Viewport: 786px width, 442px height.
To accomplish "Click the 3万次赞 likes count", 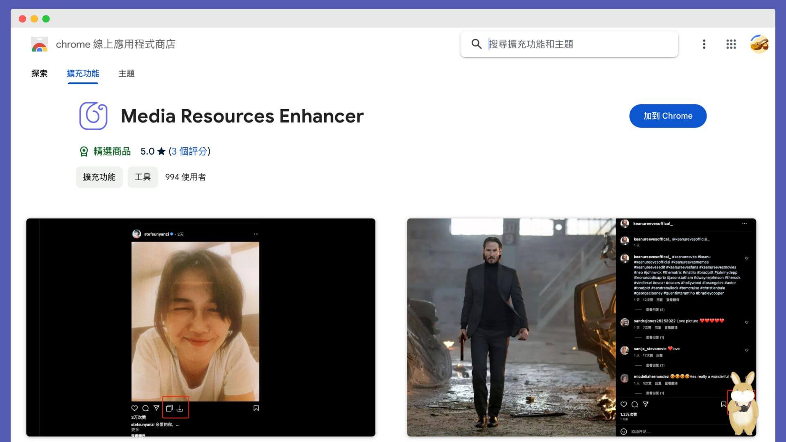I will [x=138, y=417].
